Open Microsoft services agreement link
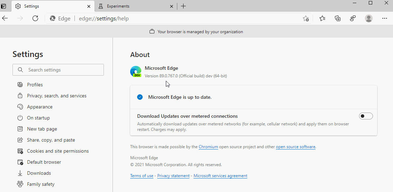 [220, 176]
